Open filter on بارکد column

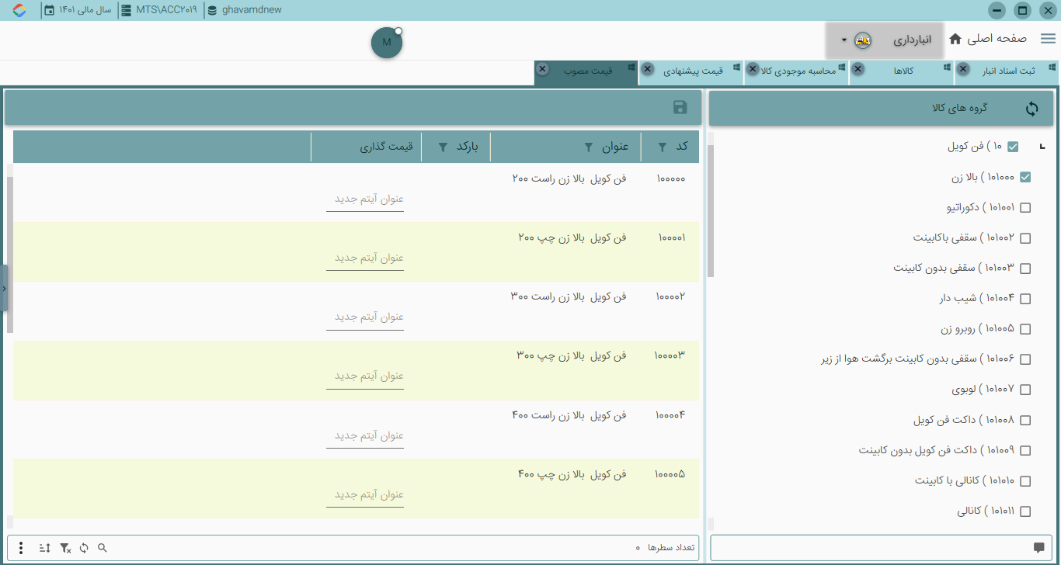point(443,147)
